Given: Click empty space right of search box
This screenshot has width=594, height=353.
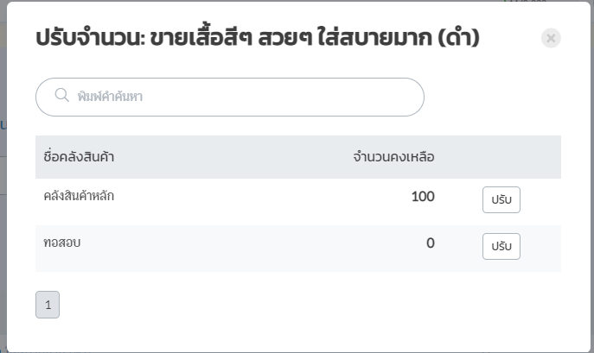Looking at the screenshot, I should coord(493,97).
